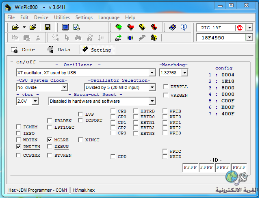Click the Reload file folder icon
The image size is (260, 199).
point(33,27)
